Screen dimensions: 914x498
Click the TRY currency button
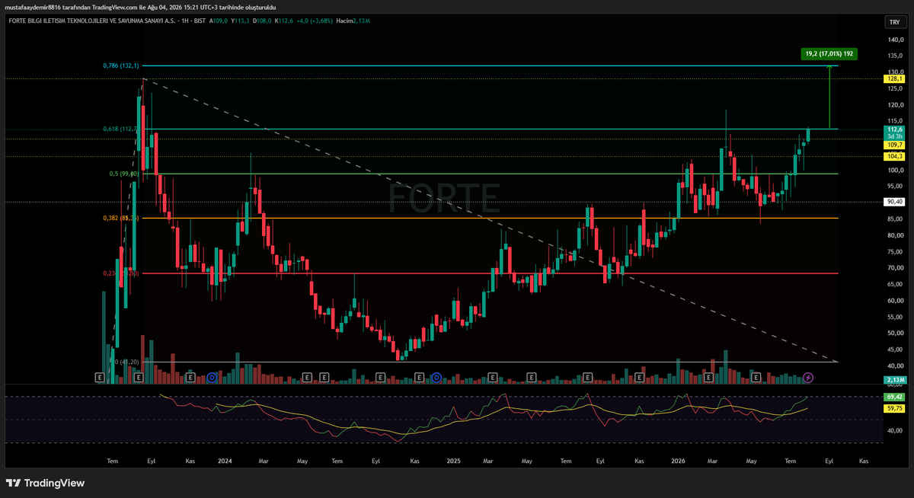[x=893, y=21]
